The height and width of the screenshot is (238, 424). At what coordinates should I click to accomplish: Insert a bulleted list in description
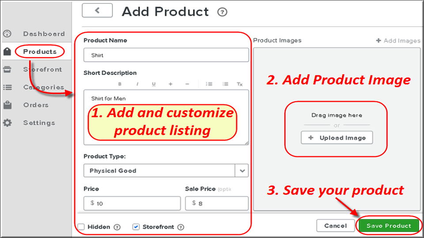(225, 84)
